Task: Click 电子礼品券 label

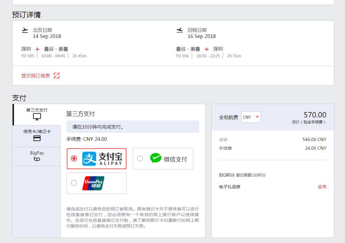Action: (x=230, y=187)
